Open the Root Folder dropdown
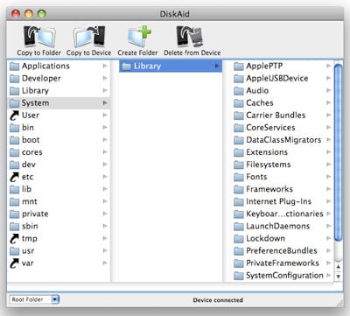350x316 pixels. [35, 299]
